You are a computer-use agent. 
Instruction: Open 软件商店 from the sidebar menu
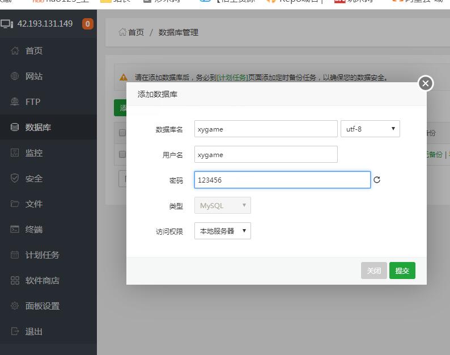42,281
